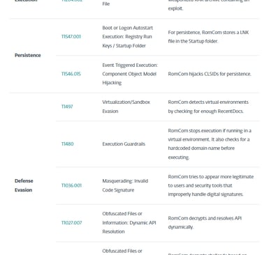Follow the T1027.007 technique ID link
The width and height of the screenshot is (262, 255).
[x=71, y=223]
